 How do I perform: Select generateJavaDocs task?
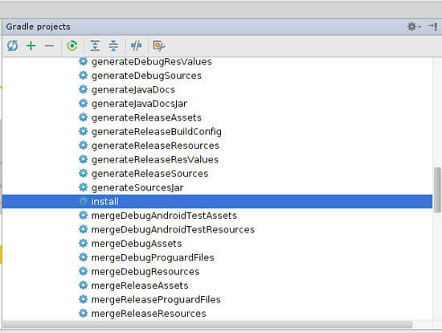tap(133, 90)
